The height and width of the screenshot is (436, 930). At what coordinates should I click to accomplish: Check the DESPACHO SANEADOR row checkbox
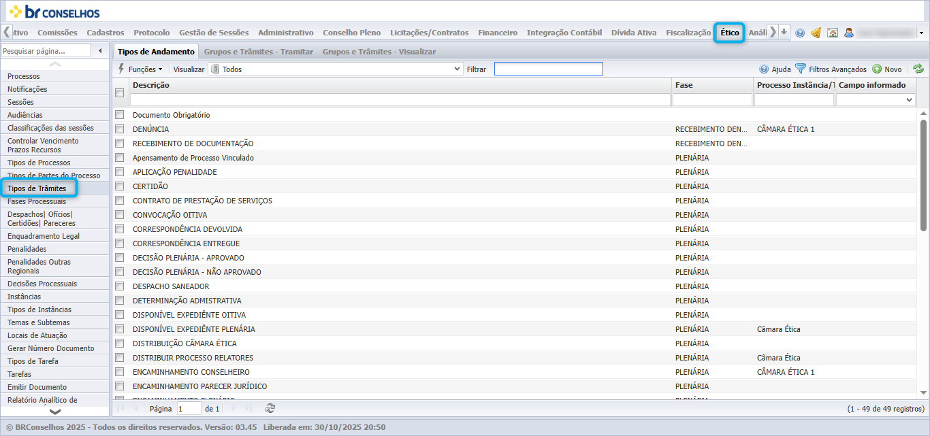pos(119,286)
